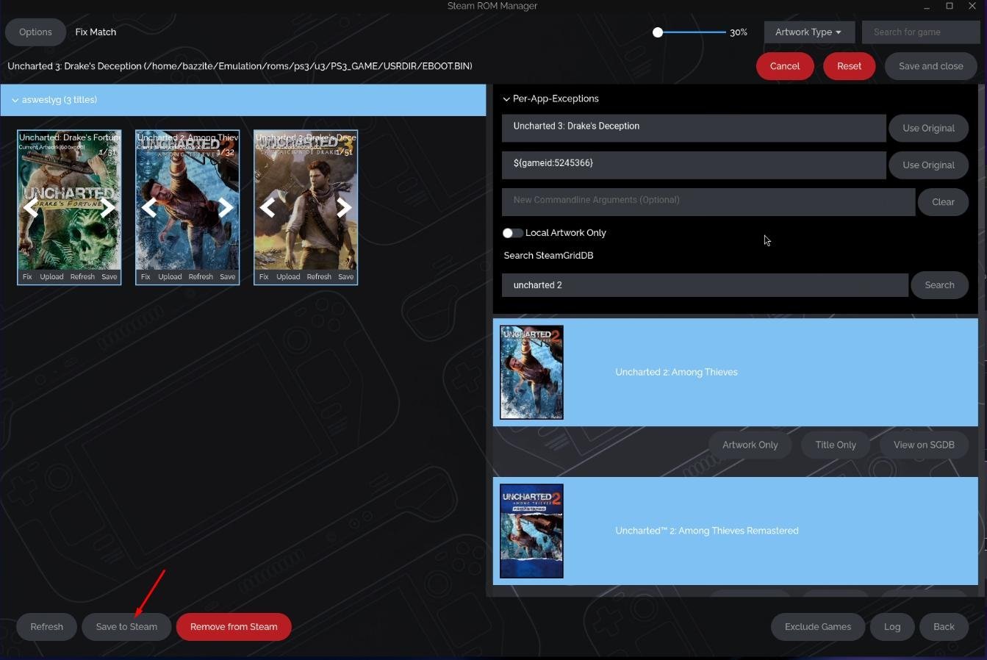The image size is (987, 660).
Task: Click Save and close
Action: click(930, 66)
